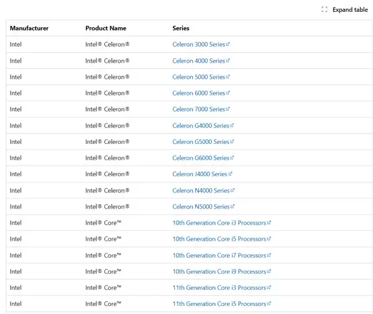Open the Celeron N4000 Series link
Image resolution: width=373 pixels, height=314 pixels.
pyautogui.click(x=201, y=191)
